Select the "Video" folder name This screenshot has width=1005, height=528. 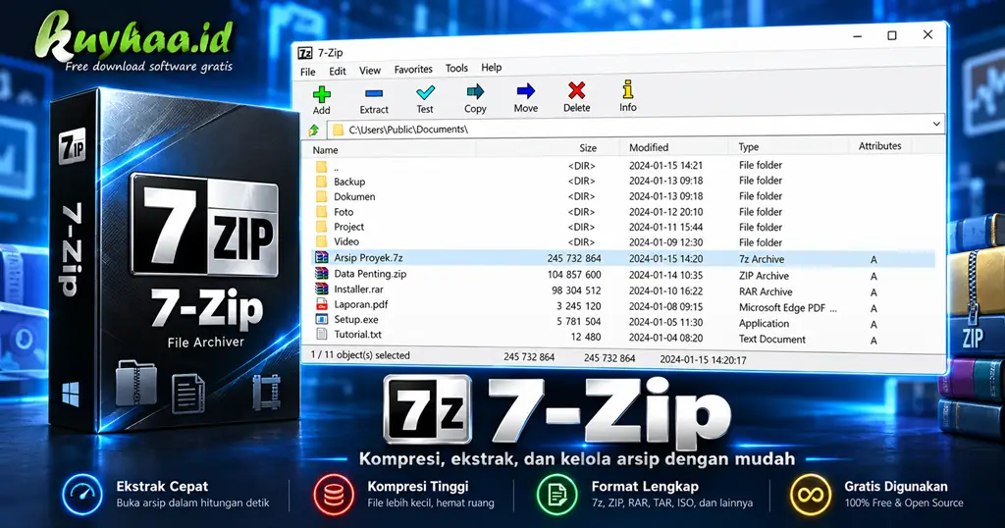point(346,241)
